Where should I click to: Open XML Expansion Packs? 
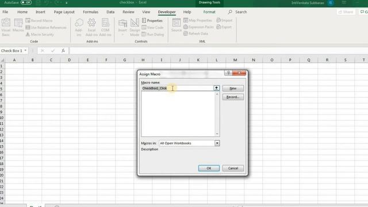198,27
